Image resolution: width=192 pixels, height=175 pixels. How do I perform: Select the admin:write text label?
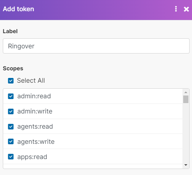tap(35, 111)
